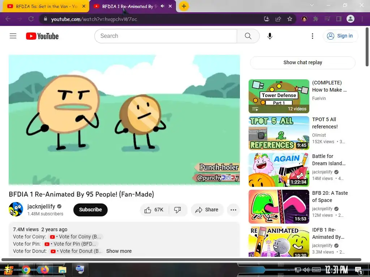
Task: Open the extensions puzzle icon
Action: click(315, 19)
